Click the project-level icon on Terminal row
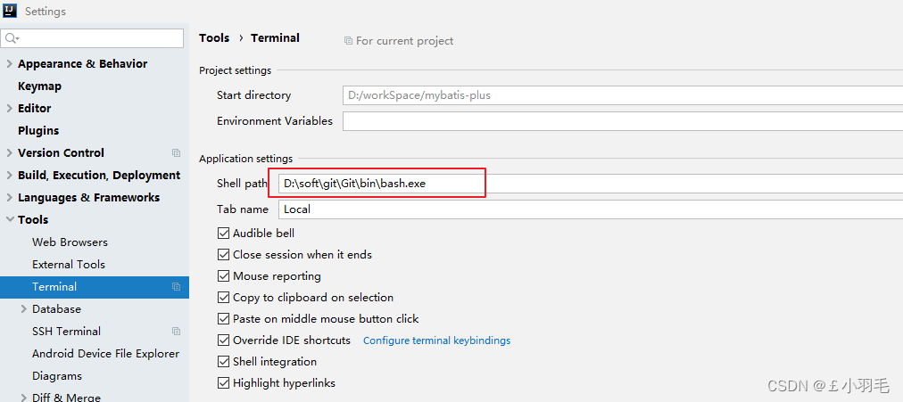 click(x=176, y=286)
